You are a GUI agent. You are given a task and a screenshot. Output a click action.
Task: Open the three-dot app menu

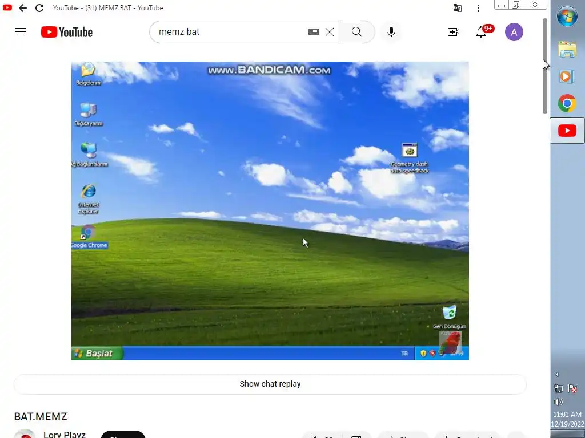(x=478, y=8)
